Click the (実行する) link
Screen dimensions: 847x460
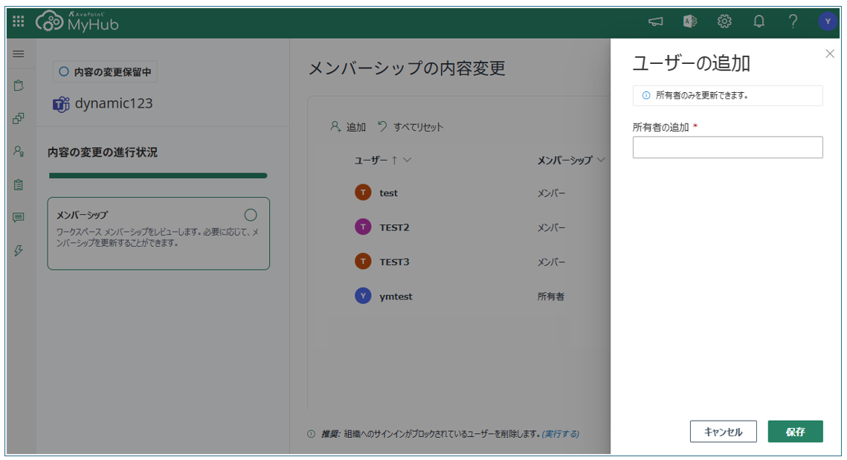[x=561, y=433]
